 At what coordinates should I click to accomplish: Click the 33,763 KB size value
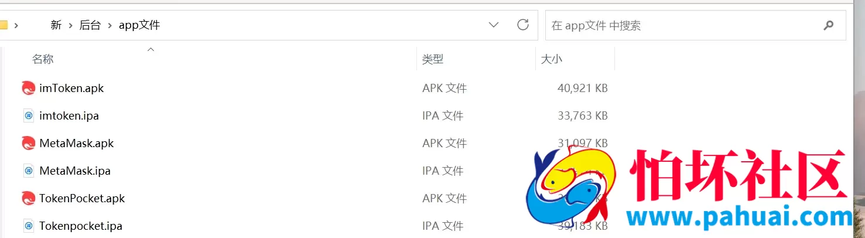click(583, 116)
